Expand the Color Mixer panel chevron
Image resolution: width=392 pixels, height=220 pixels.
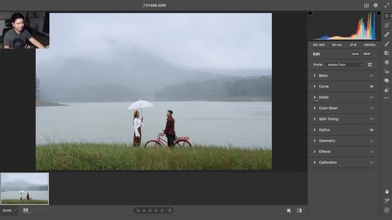pos(314,108)
